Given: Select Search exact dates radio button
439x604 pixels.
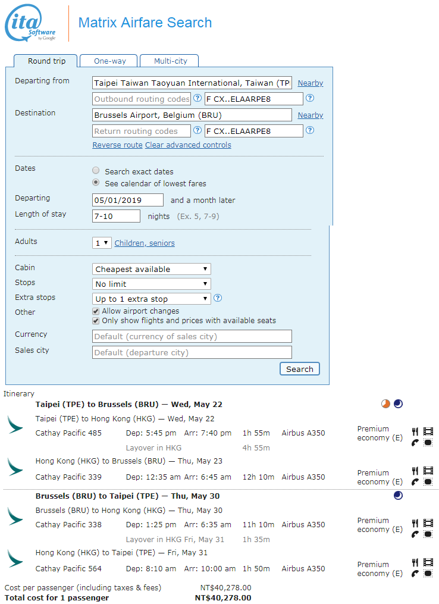Looking at the screenshot, I should (x=96, y=170).
